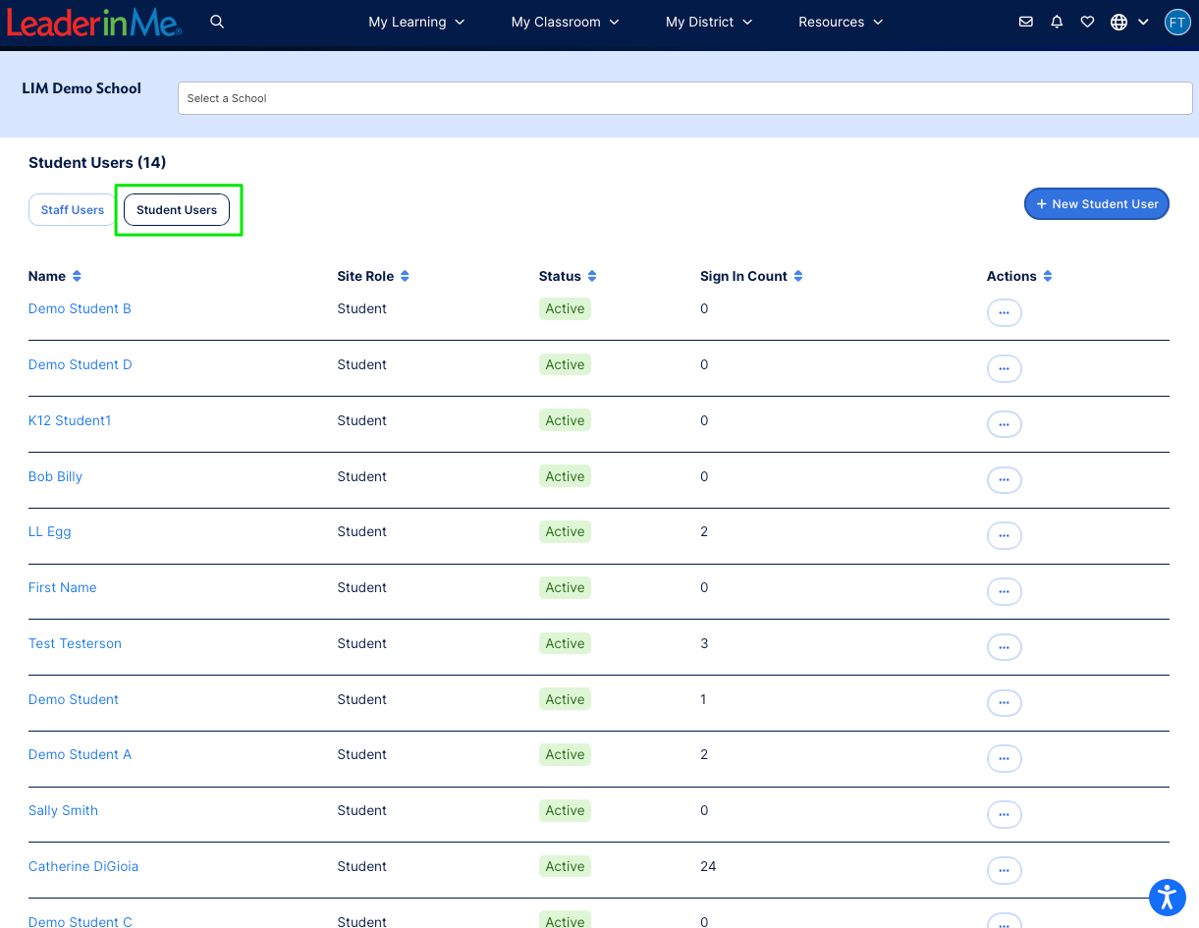Click the Select a School field
The image size is (1199, 928).
pos(684,97)
